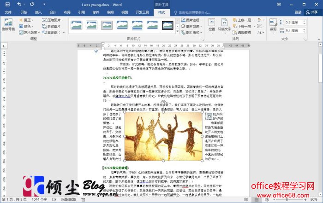Click the height field showing 5.9 厘米

[293, 22]
